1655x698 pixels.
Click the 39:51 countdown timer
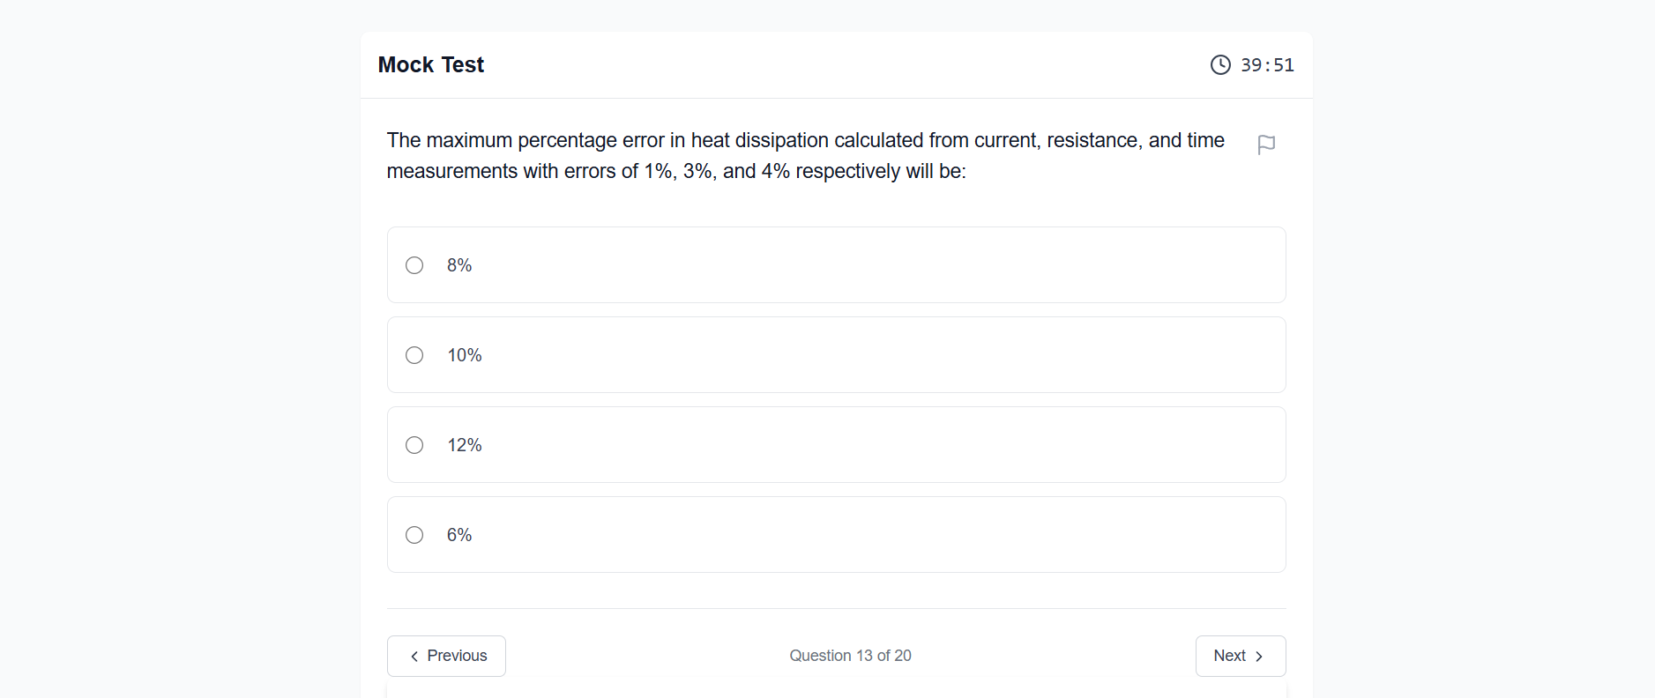(1267, 65)
